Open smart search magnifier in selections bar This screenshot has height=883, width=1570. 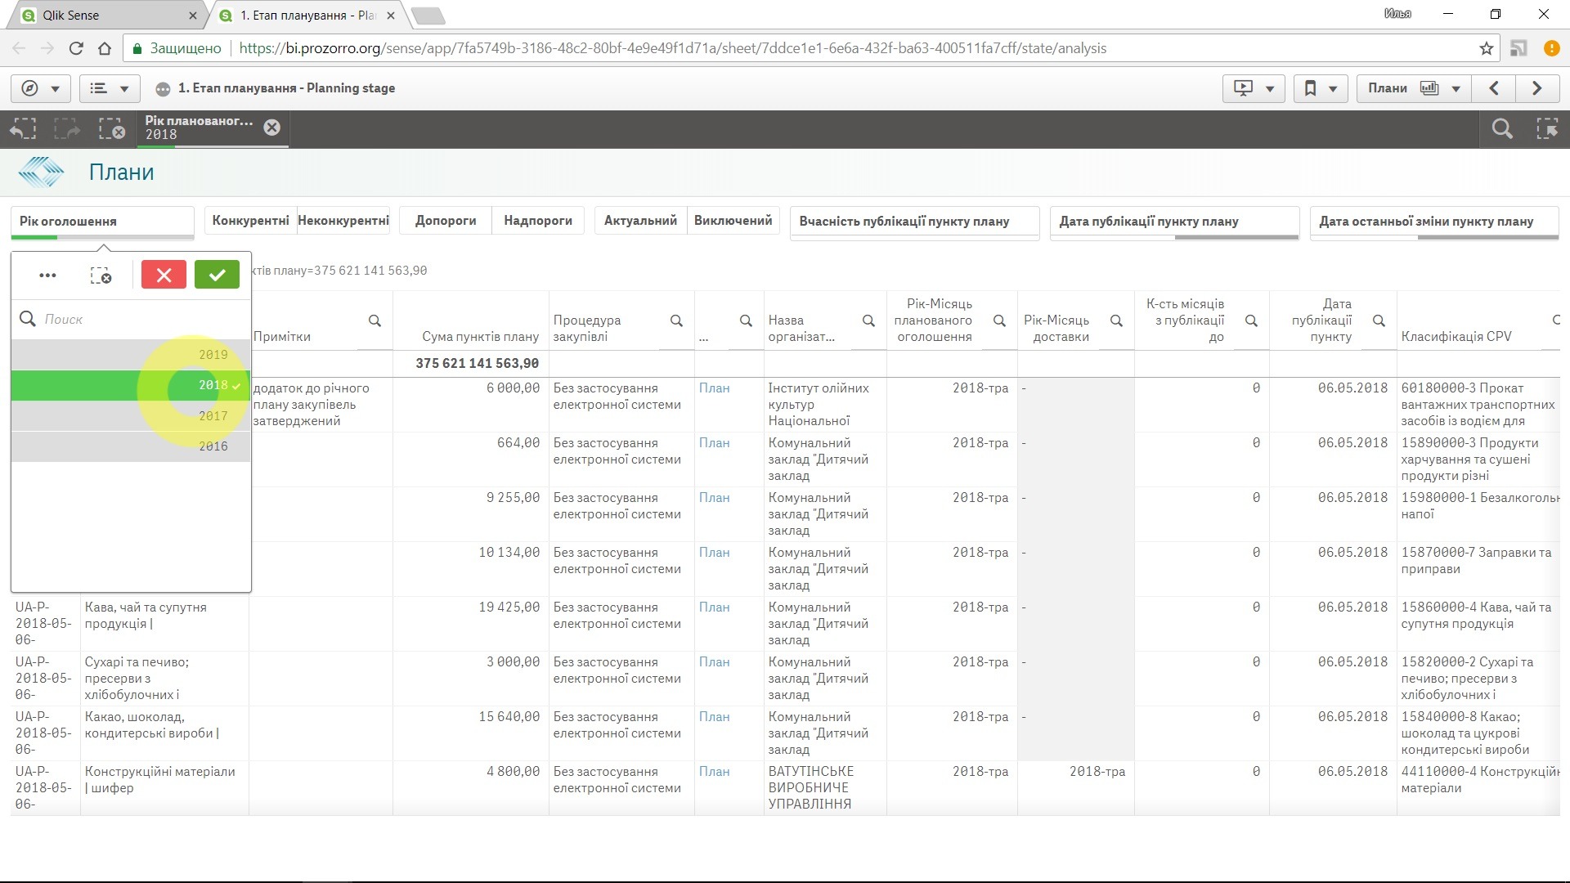[x=1501, y=129]
